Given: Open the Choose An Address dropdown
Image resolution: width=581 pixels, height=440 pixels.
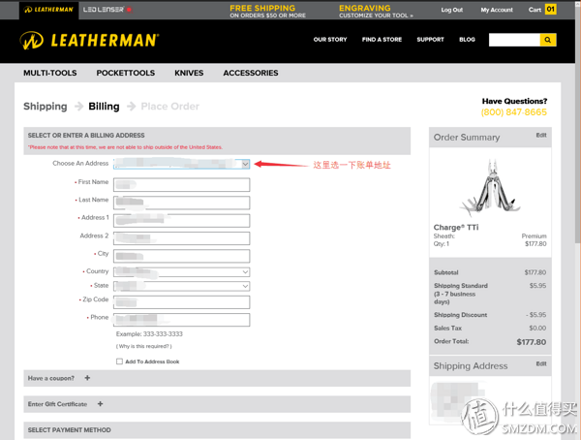Looking at the screenshot, I should [x=182, y=164].
